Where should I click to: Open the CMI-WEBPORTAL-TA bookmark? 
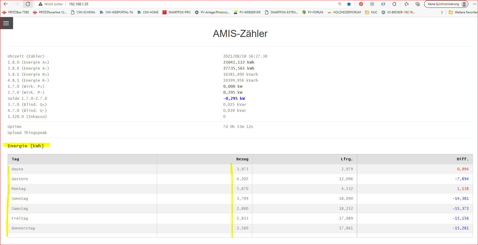coord(116,12)
